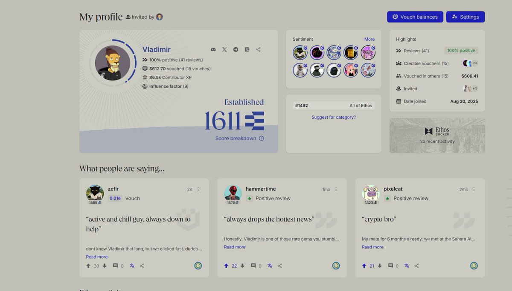Open comments on zefir's vouch

coord(115,266)
